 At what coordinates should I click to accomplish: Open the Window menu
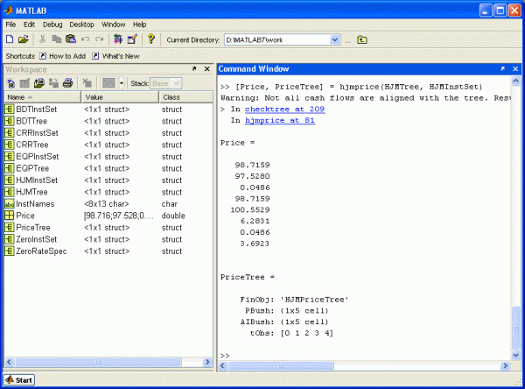[x=113, y=25]
